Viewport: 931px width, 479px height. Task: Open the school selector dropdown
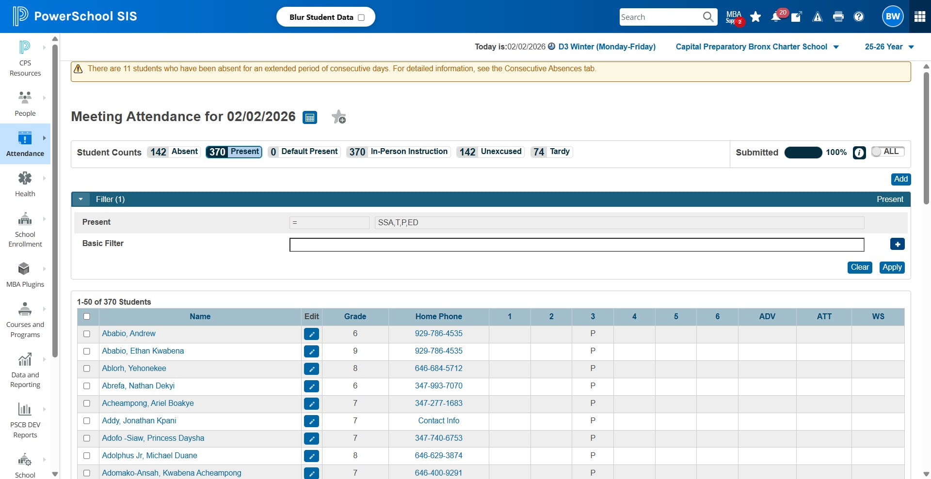coord(757,46)
